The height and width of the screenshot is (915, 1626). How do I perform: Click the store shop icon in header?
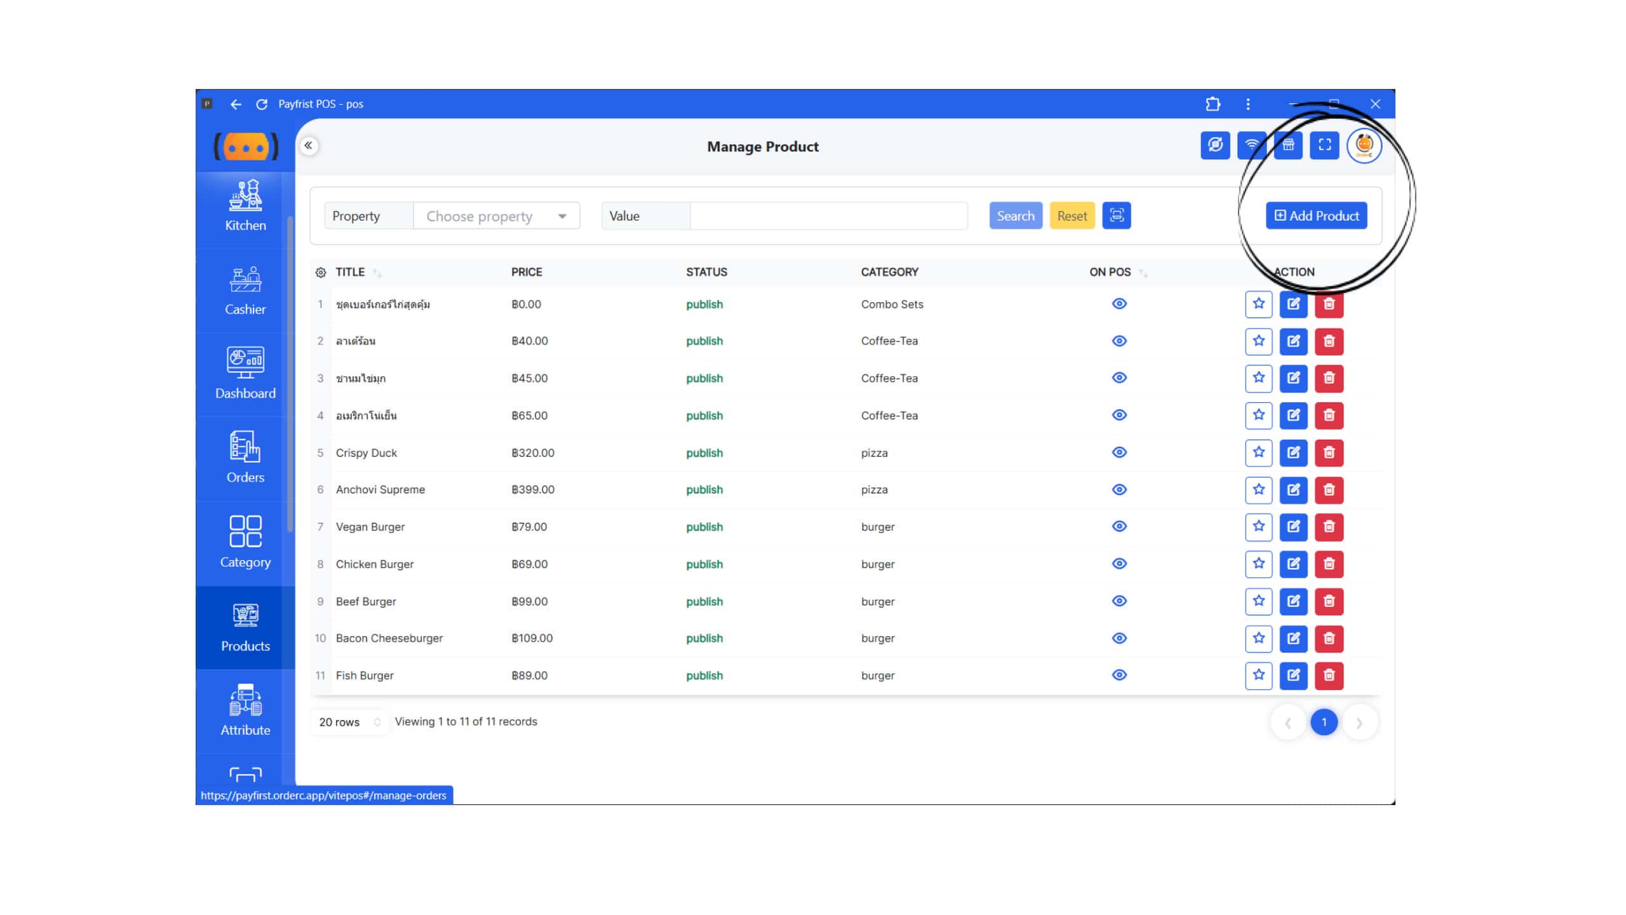pos(1287,146)
